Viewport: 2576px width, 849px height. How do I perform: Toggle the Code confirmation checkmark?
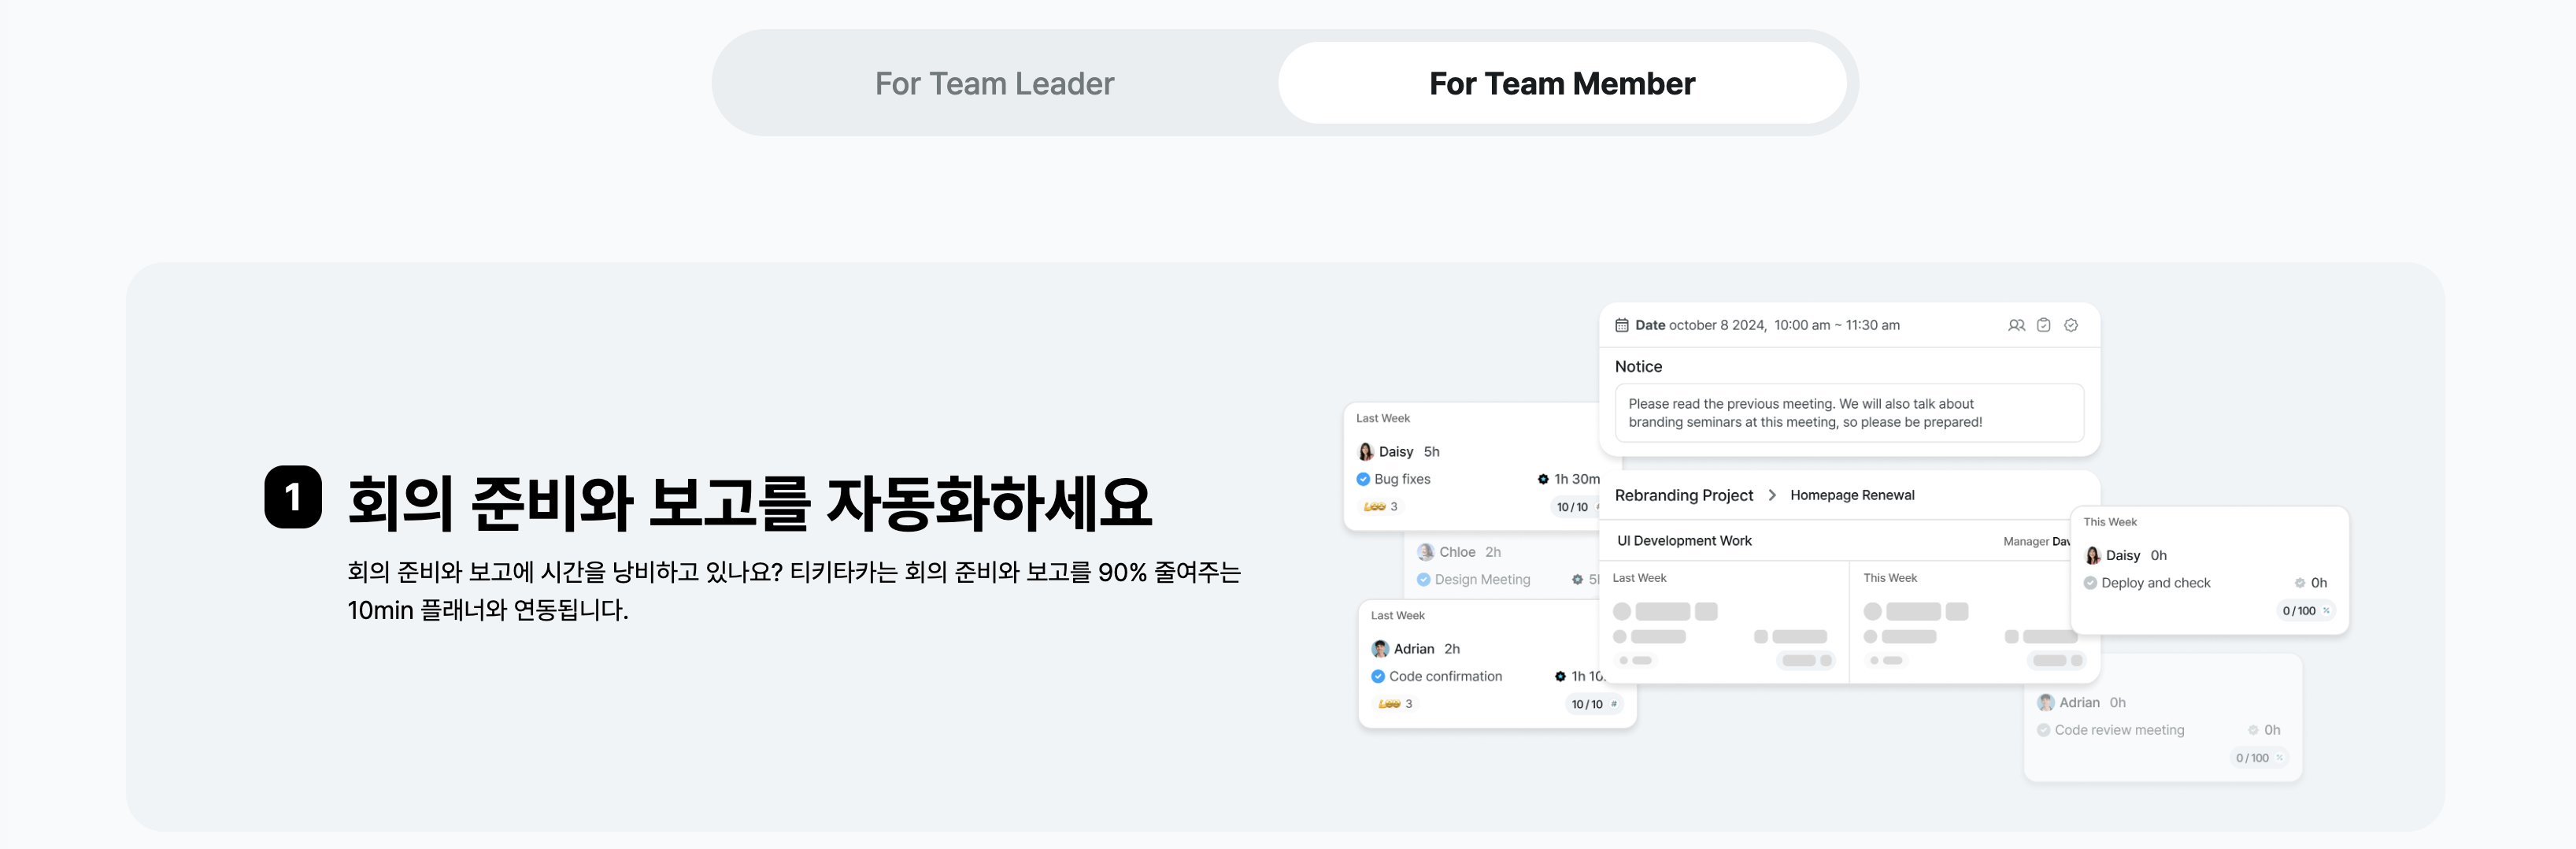(1378, 677)
